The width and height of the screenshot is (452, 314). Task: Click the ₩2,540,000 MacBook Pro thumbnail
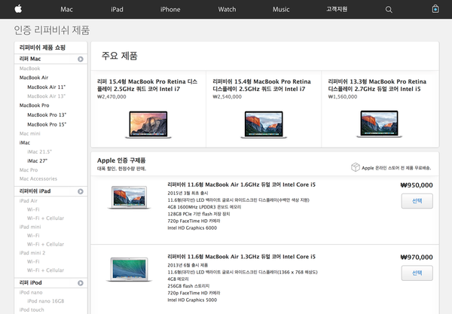pyautogui.click(x=264, y=124)
